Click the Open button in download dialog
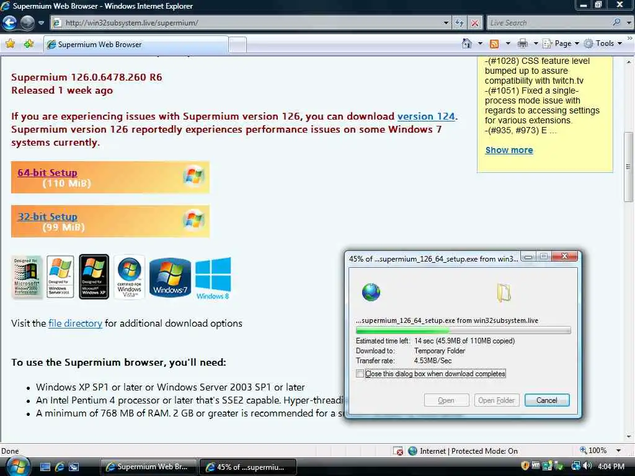This screenshot has height=476, width=635. 446,400
